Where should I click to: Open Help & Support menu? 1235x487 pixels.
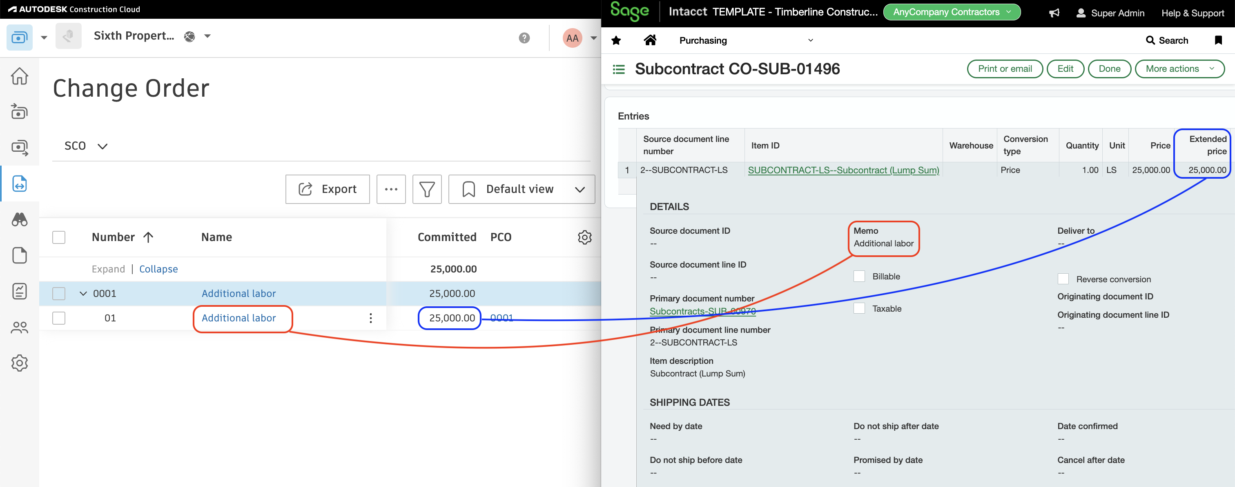click(x=1193, y=13)
